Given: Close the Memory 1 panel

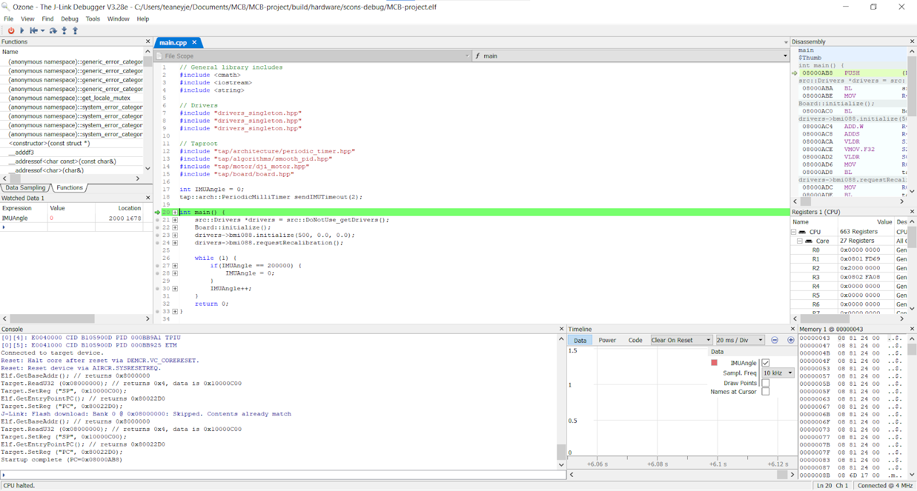Looking at the screenshot, I should [912, 328].
